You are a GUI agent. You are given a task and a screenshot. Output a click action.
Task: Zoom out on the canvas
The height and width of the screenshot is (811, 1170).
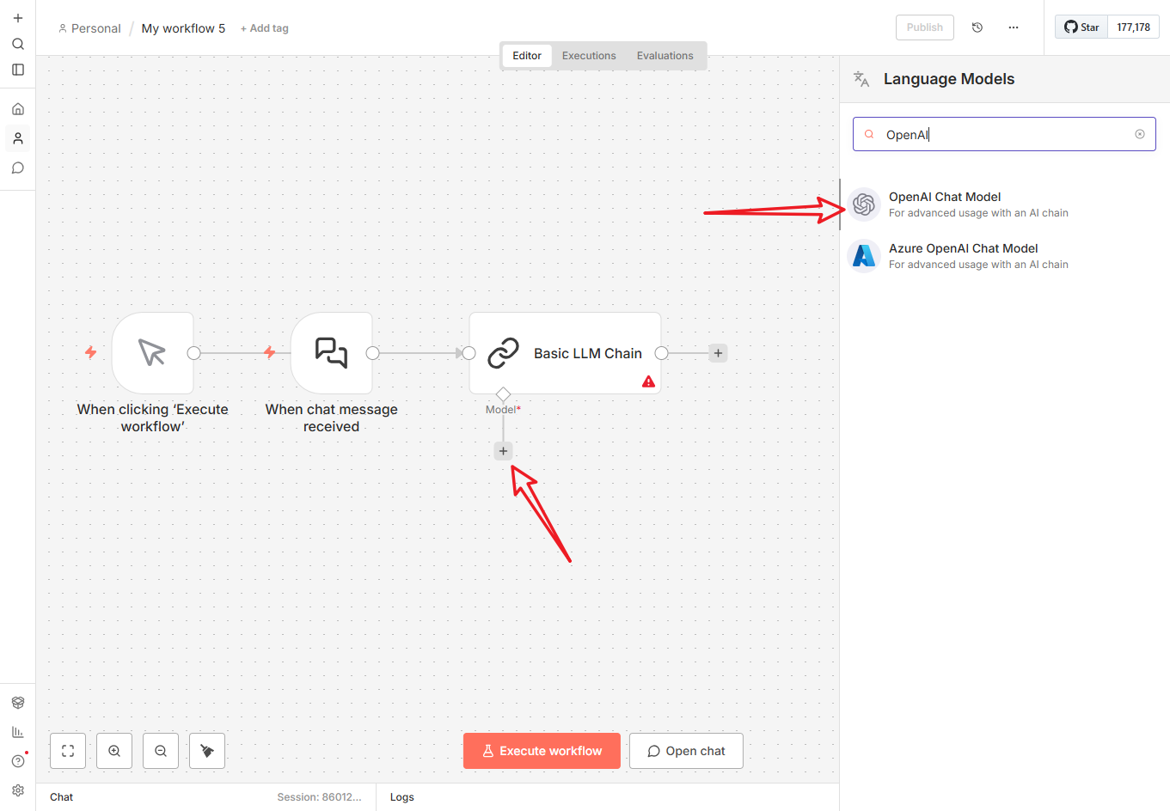(x=161, y=751)
